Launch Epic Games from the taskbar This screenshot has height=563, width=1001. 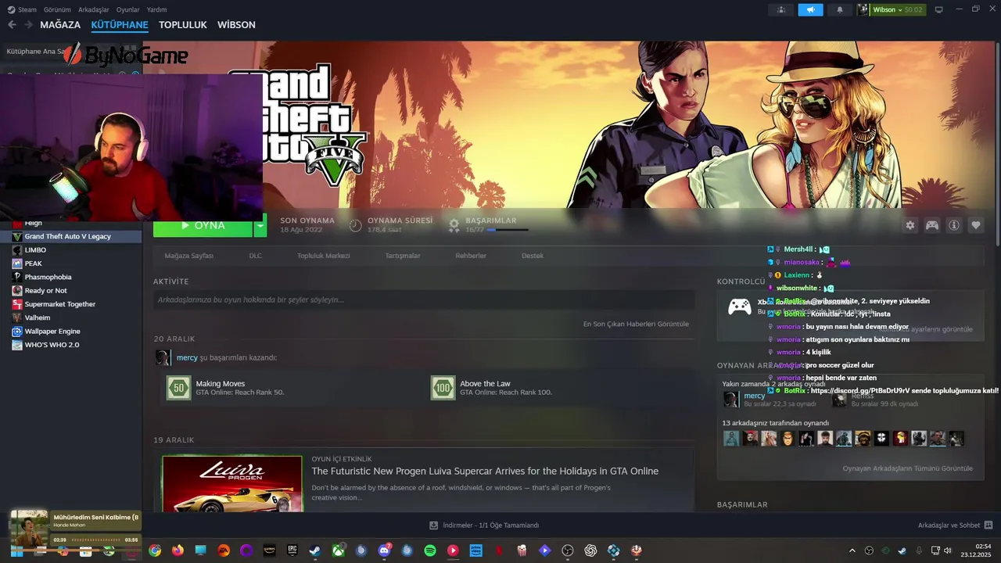(292, 550)
